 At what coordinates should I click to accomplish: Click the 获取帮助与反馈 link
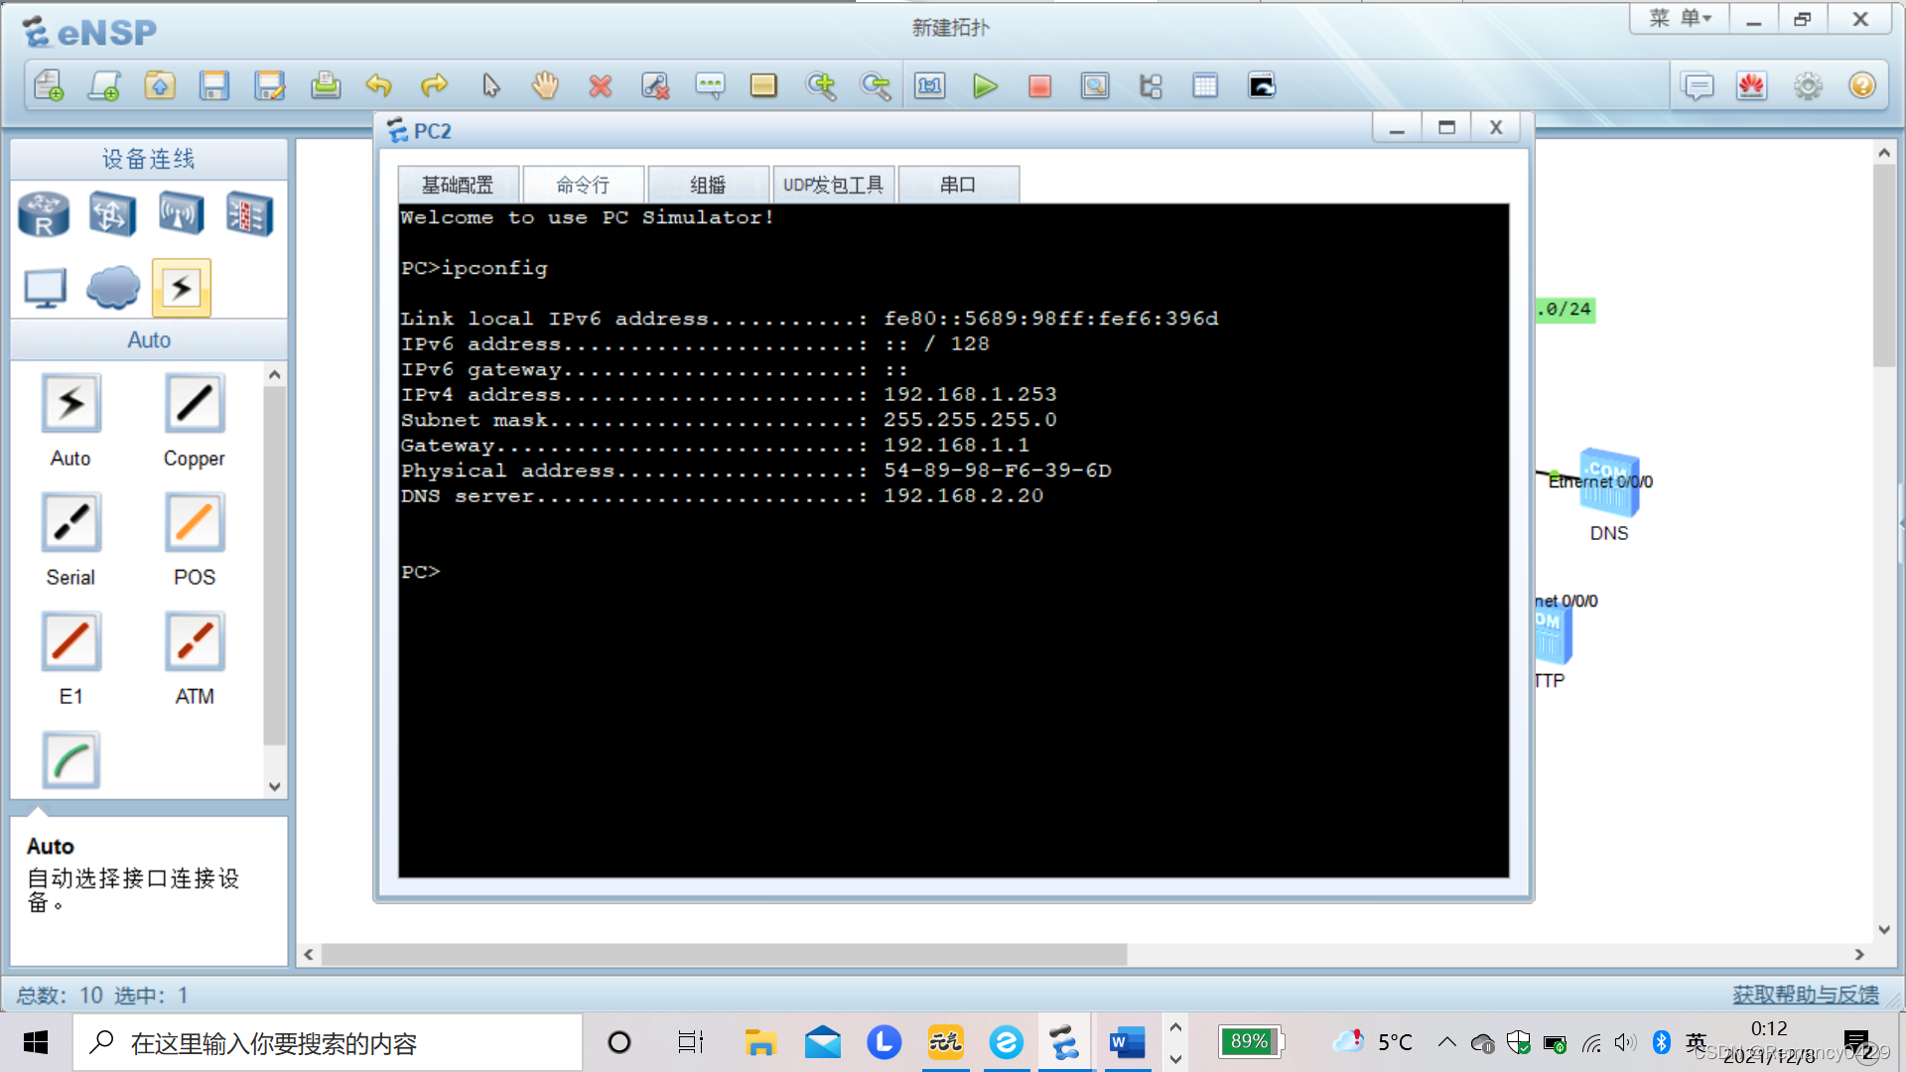1805,995
